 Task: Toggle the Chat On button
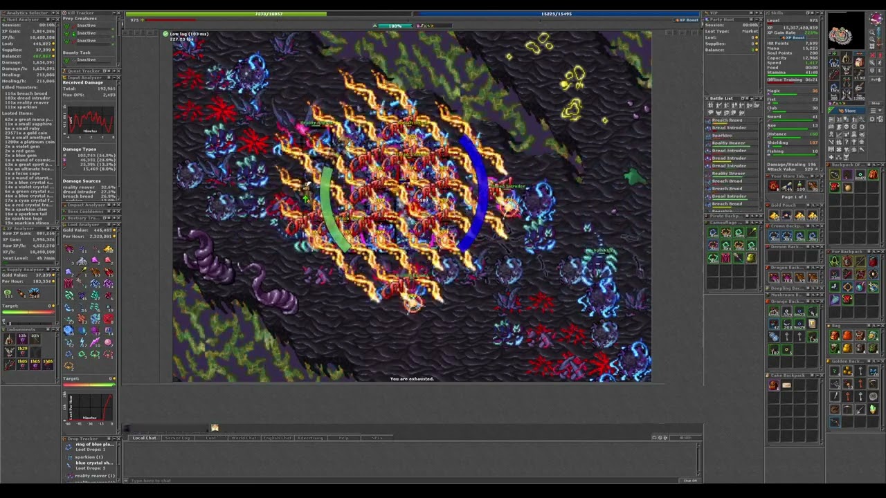coord(690,481)
